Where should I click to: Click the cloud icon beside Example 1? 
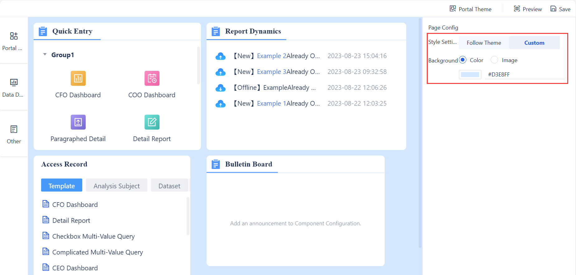tap(221, 104)
